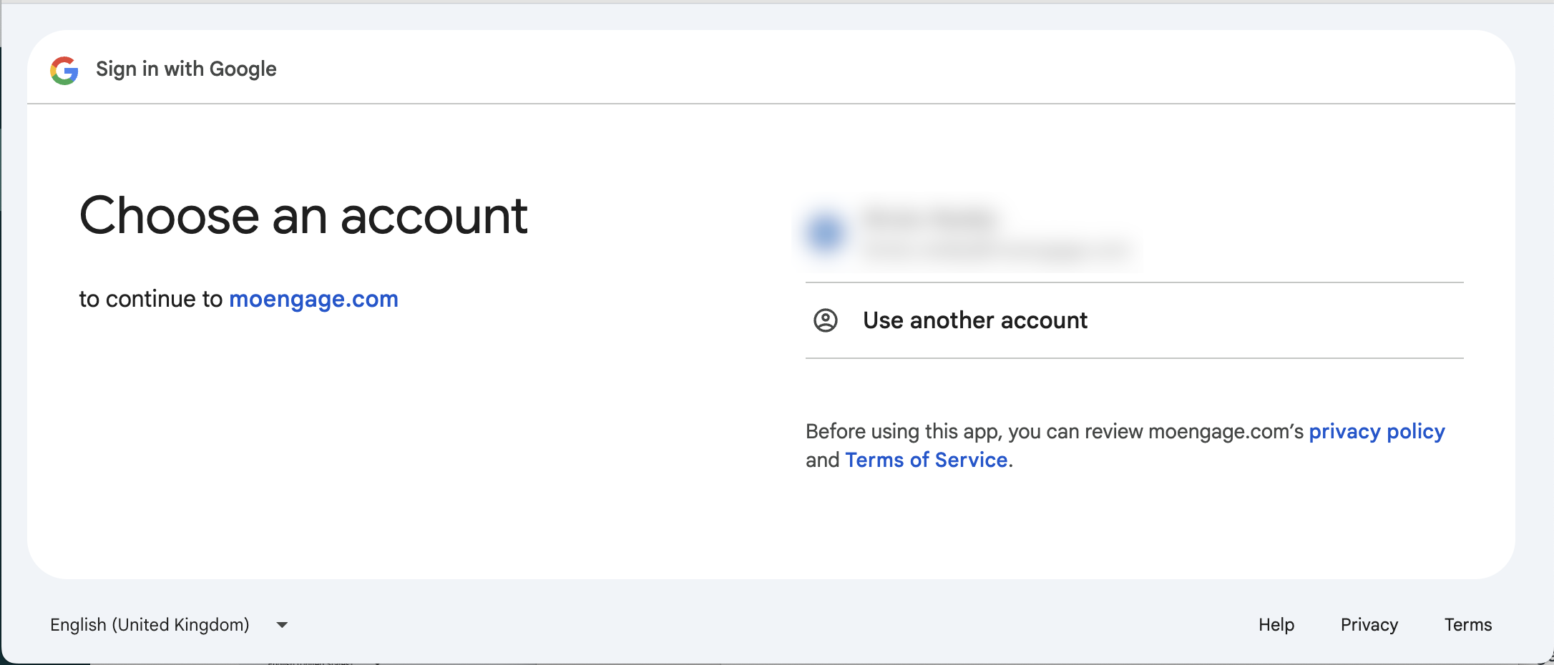The image size is (1554, 665).
Task: Choose "Use another account" option
Action: [x=974, y=320]
